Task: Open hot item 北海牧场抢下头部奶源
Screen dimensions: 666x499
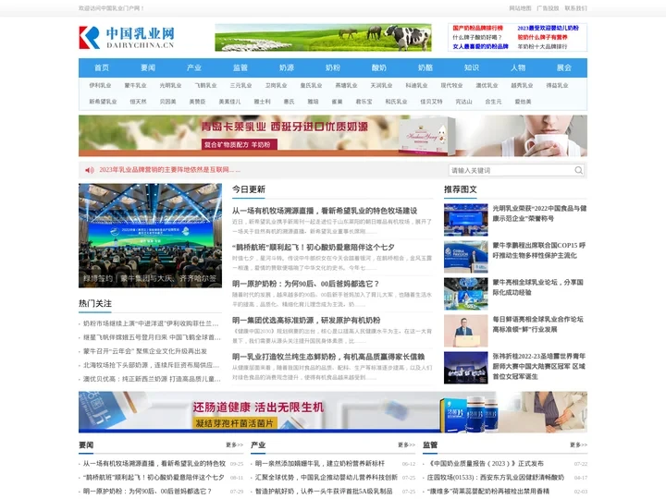Action: point(151,365)
